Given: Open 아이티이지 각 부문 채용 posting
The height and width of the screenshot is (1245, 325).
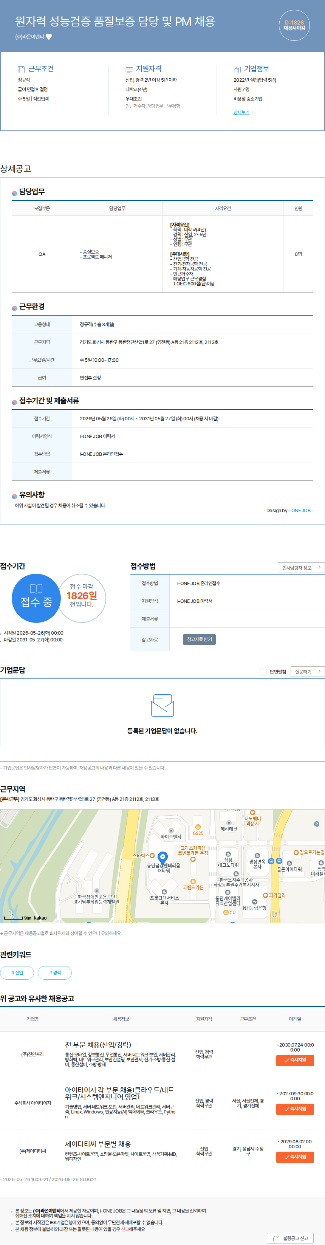Looking at the screenshot, I should (x=119, y=1094).
